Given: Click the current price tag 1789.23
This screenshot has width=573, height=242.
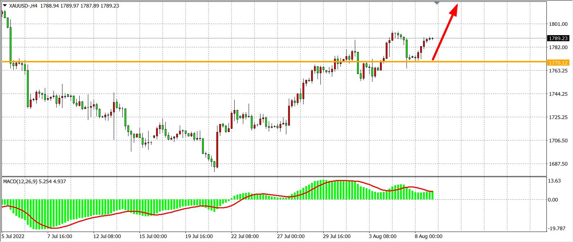Looking at the screenshot, I should tap(558, 38).
